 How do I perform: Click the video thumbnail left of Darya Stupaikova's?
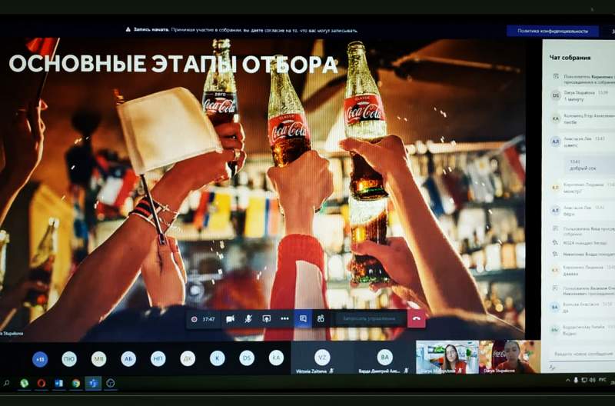tap(447, 357)
